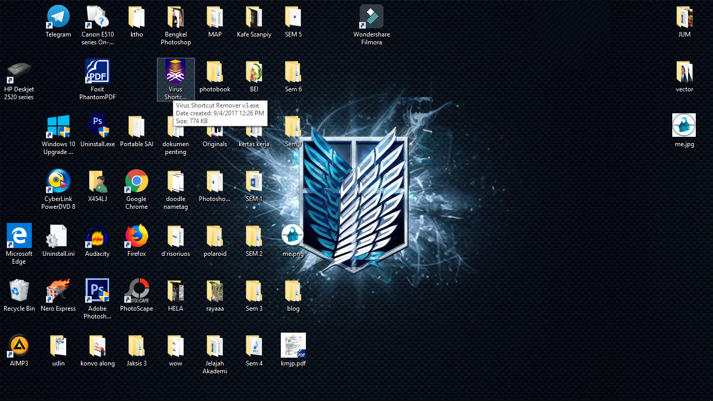The width and height of the screenshot is (713, 401).
Task: Launch CyberLink PowerDVD 8
Action: click(58, 181)
